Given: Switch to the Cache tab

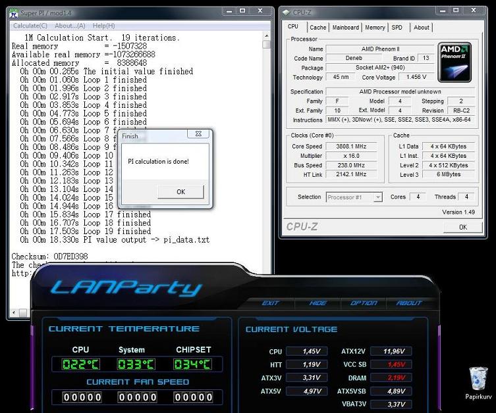Looking at the screenshot, I should [x=318, y=28].
